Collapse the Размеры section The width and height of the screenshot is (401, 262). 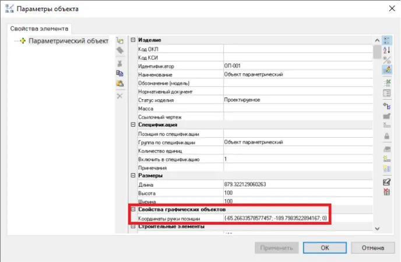(x=133, y=176)
